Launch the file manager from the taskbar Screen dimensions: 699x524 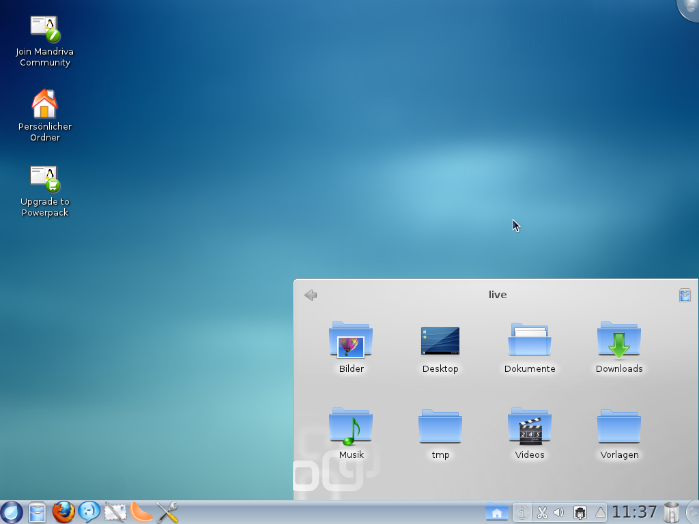coord(37,512)
